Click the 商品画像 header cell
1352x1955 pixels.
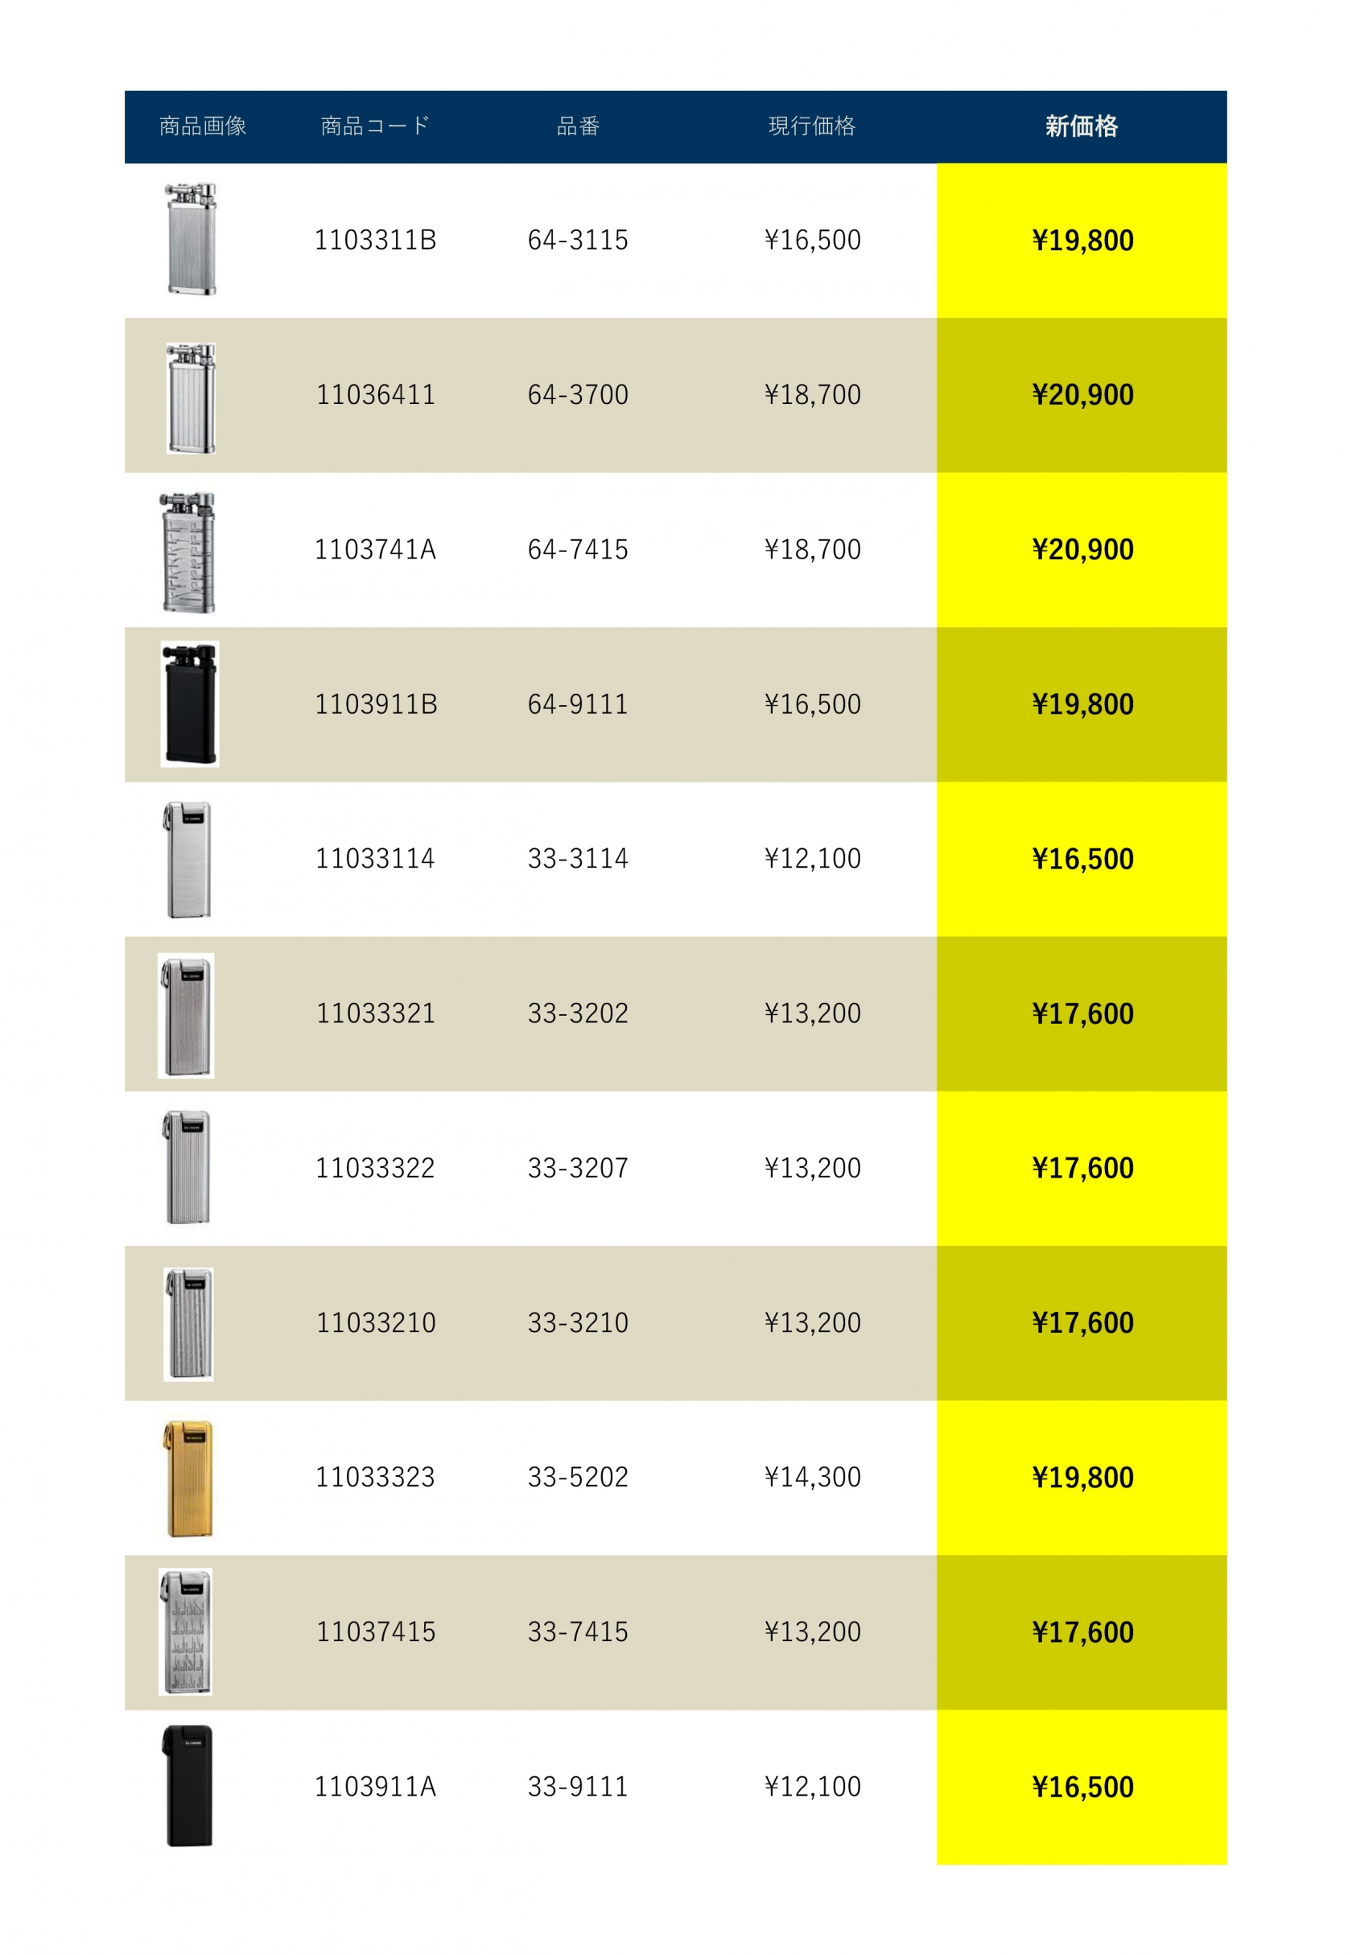203,126
